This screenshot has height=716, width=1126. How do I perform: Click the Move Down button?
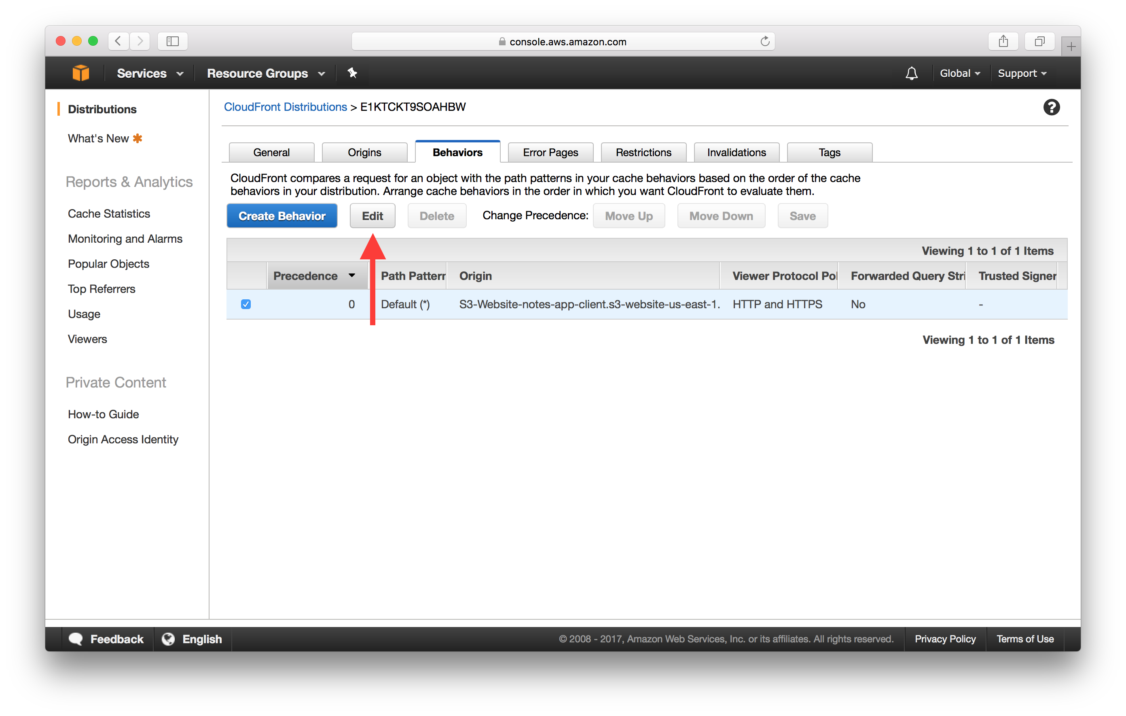pyautogui.click(x=721, y=216)
